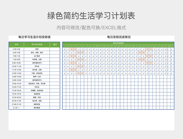Select the 11:30-12:00 time cell
Viewport: 183px width, 139px height.
16,70
